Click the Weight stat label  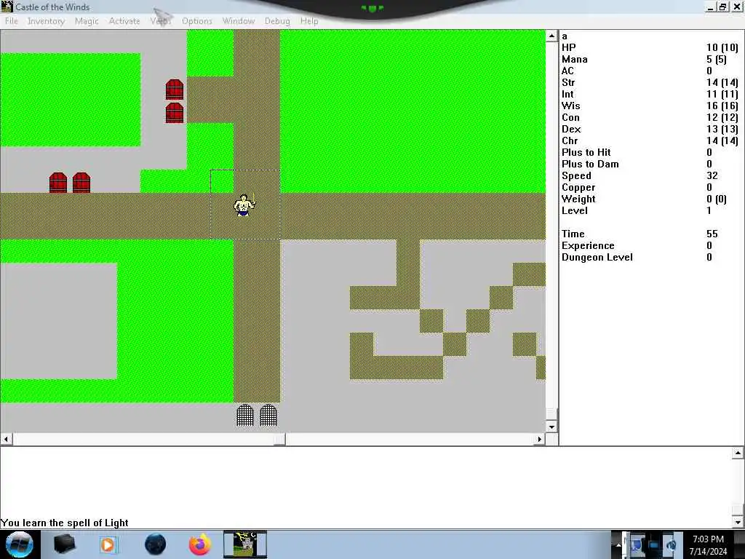coord(578,199)
